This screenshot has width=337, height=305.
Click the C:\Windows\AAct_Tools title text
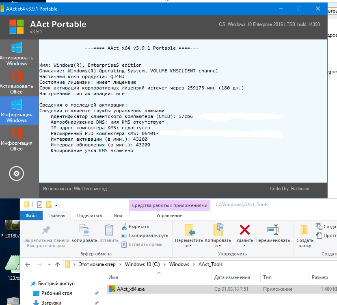(x=242, y=205)
